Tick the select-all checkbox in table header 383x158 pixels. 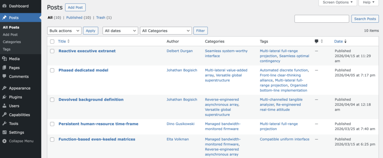click(x=52, y=41)
